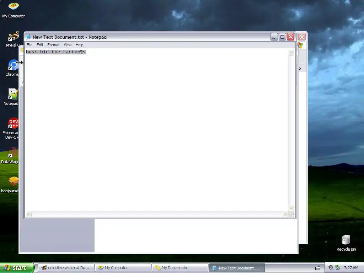Image resolution: width=364 pixels, height=273 pixels.
Task: Click inside the Notepad text editing area
Action: [157, 130]
